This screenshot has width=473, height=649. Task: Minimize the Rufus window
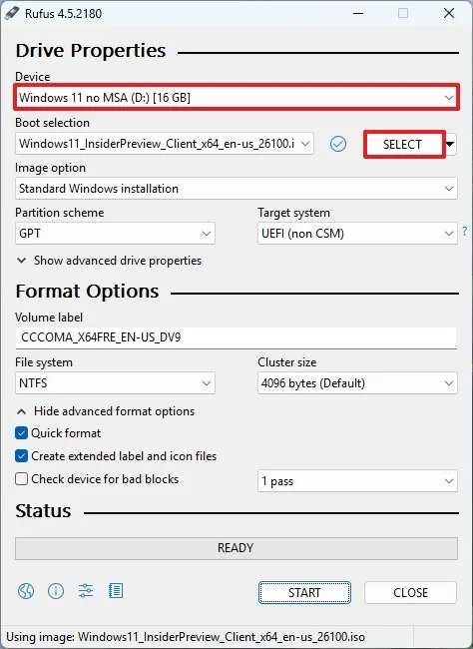(358, 13)
